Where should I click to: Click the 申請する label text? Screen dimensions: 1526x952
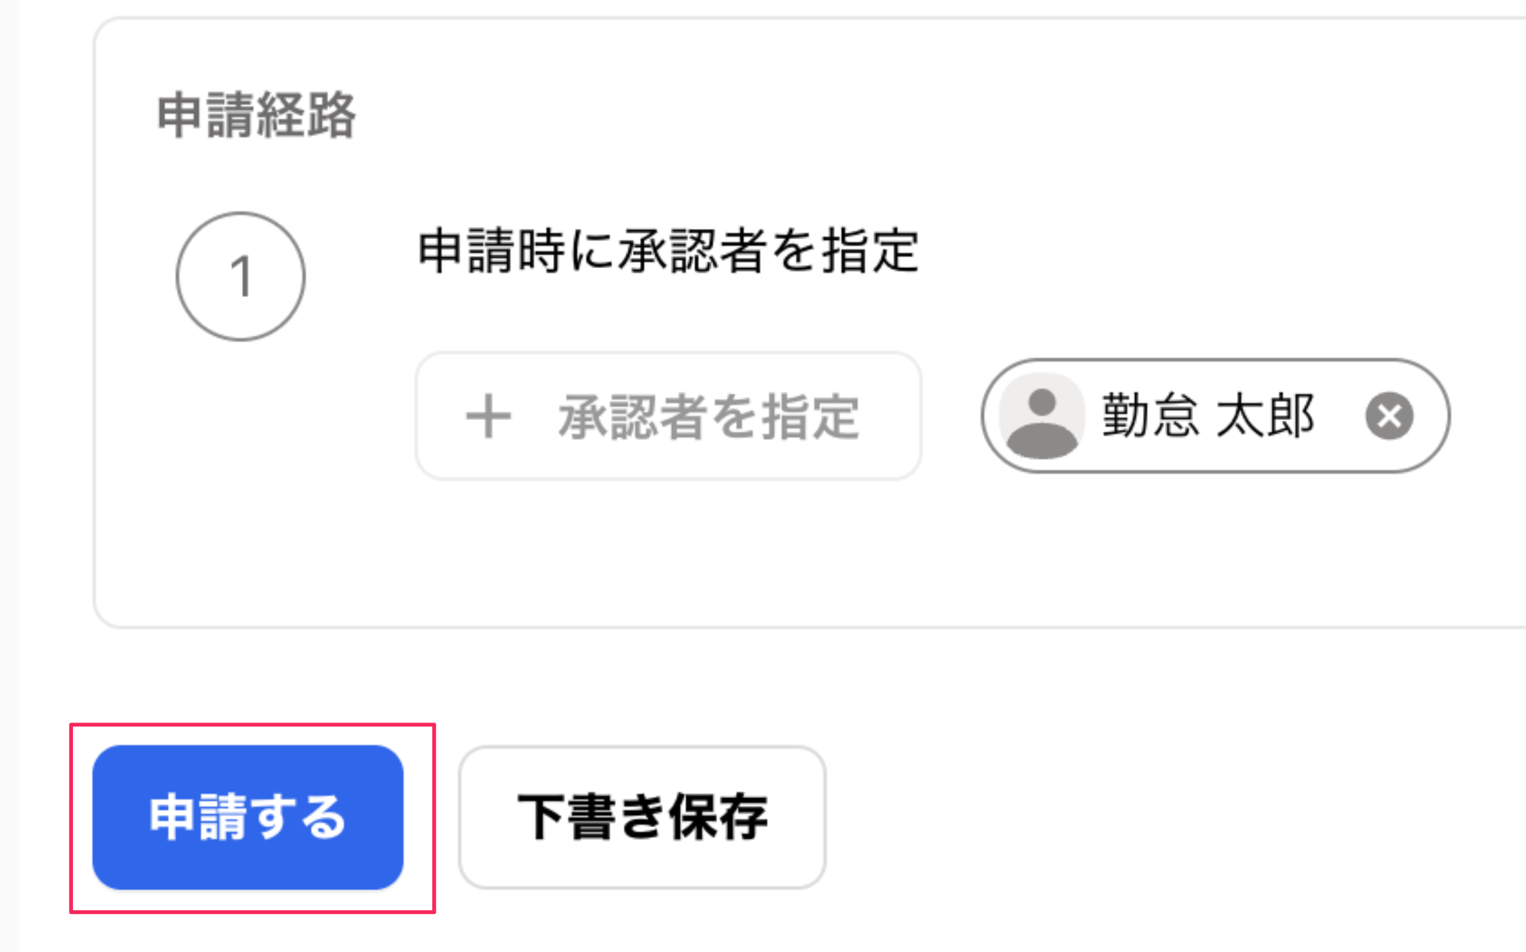coord(248,818)
